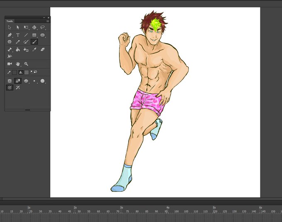Select the Pen tool
282x222 pixels.
pyautogui.click(x=10, y=35)
